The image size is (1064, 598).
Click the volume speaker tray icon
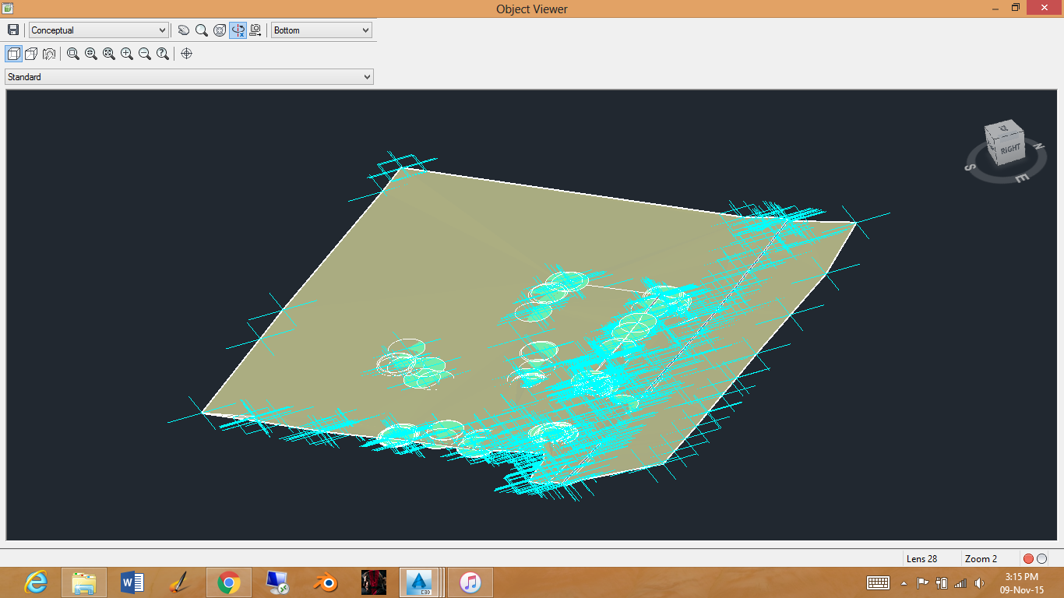pos(979,583)
